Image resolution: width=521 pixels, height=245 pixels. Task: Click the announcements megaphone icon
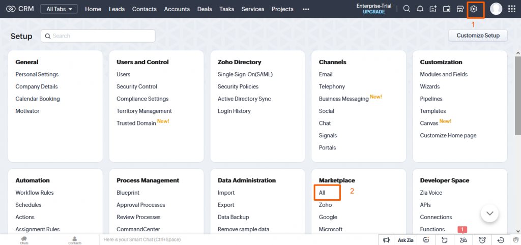pos(386,240)
